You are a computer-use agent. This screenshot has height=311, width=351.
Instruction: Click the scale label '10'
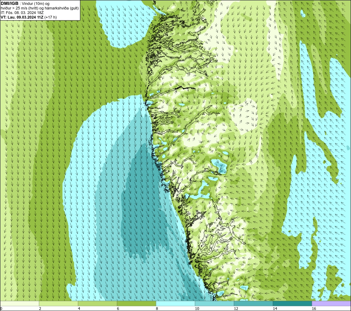(x=197, y=309)
